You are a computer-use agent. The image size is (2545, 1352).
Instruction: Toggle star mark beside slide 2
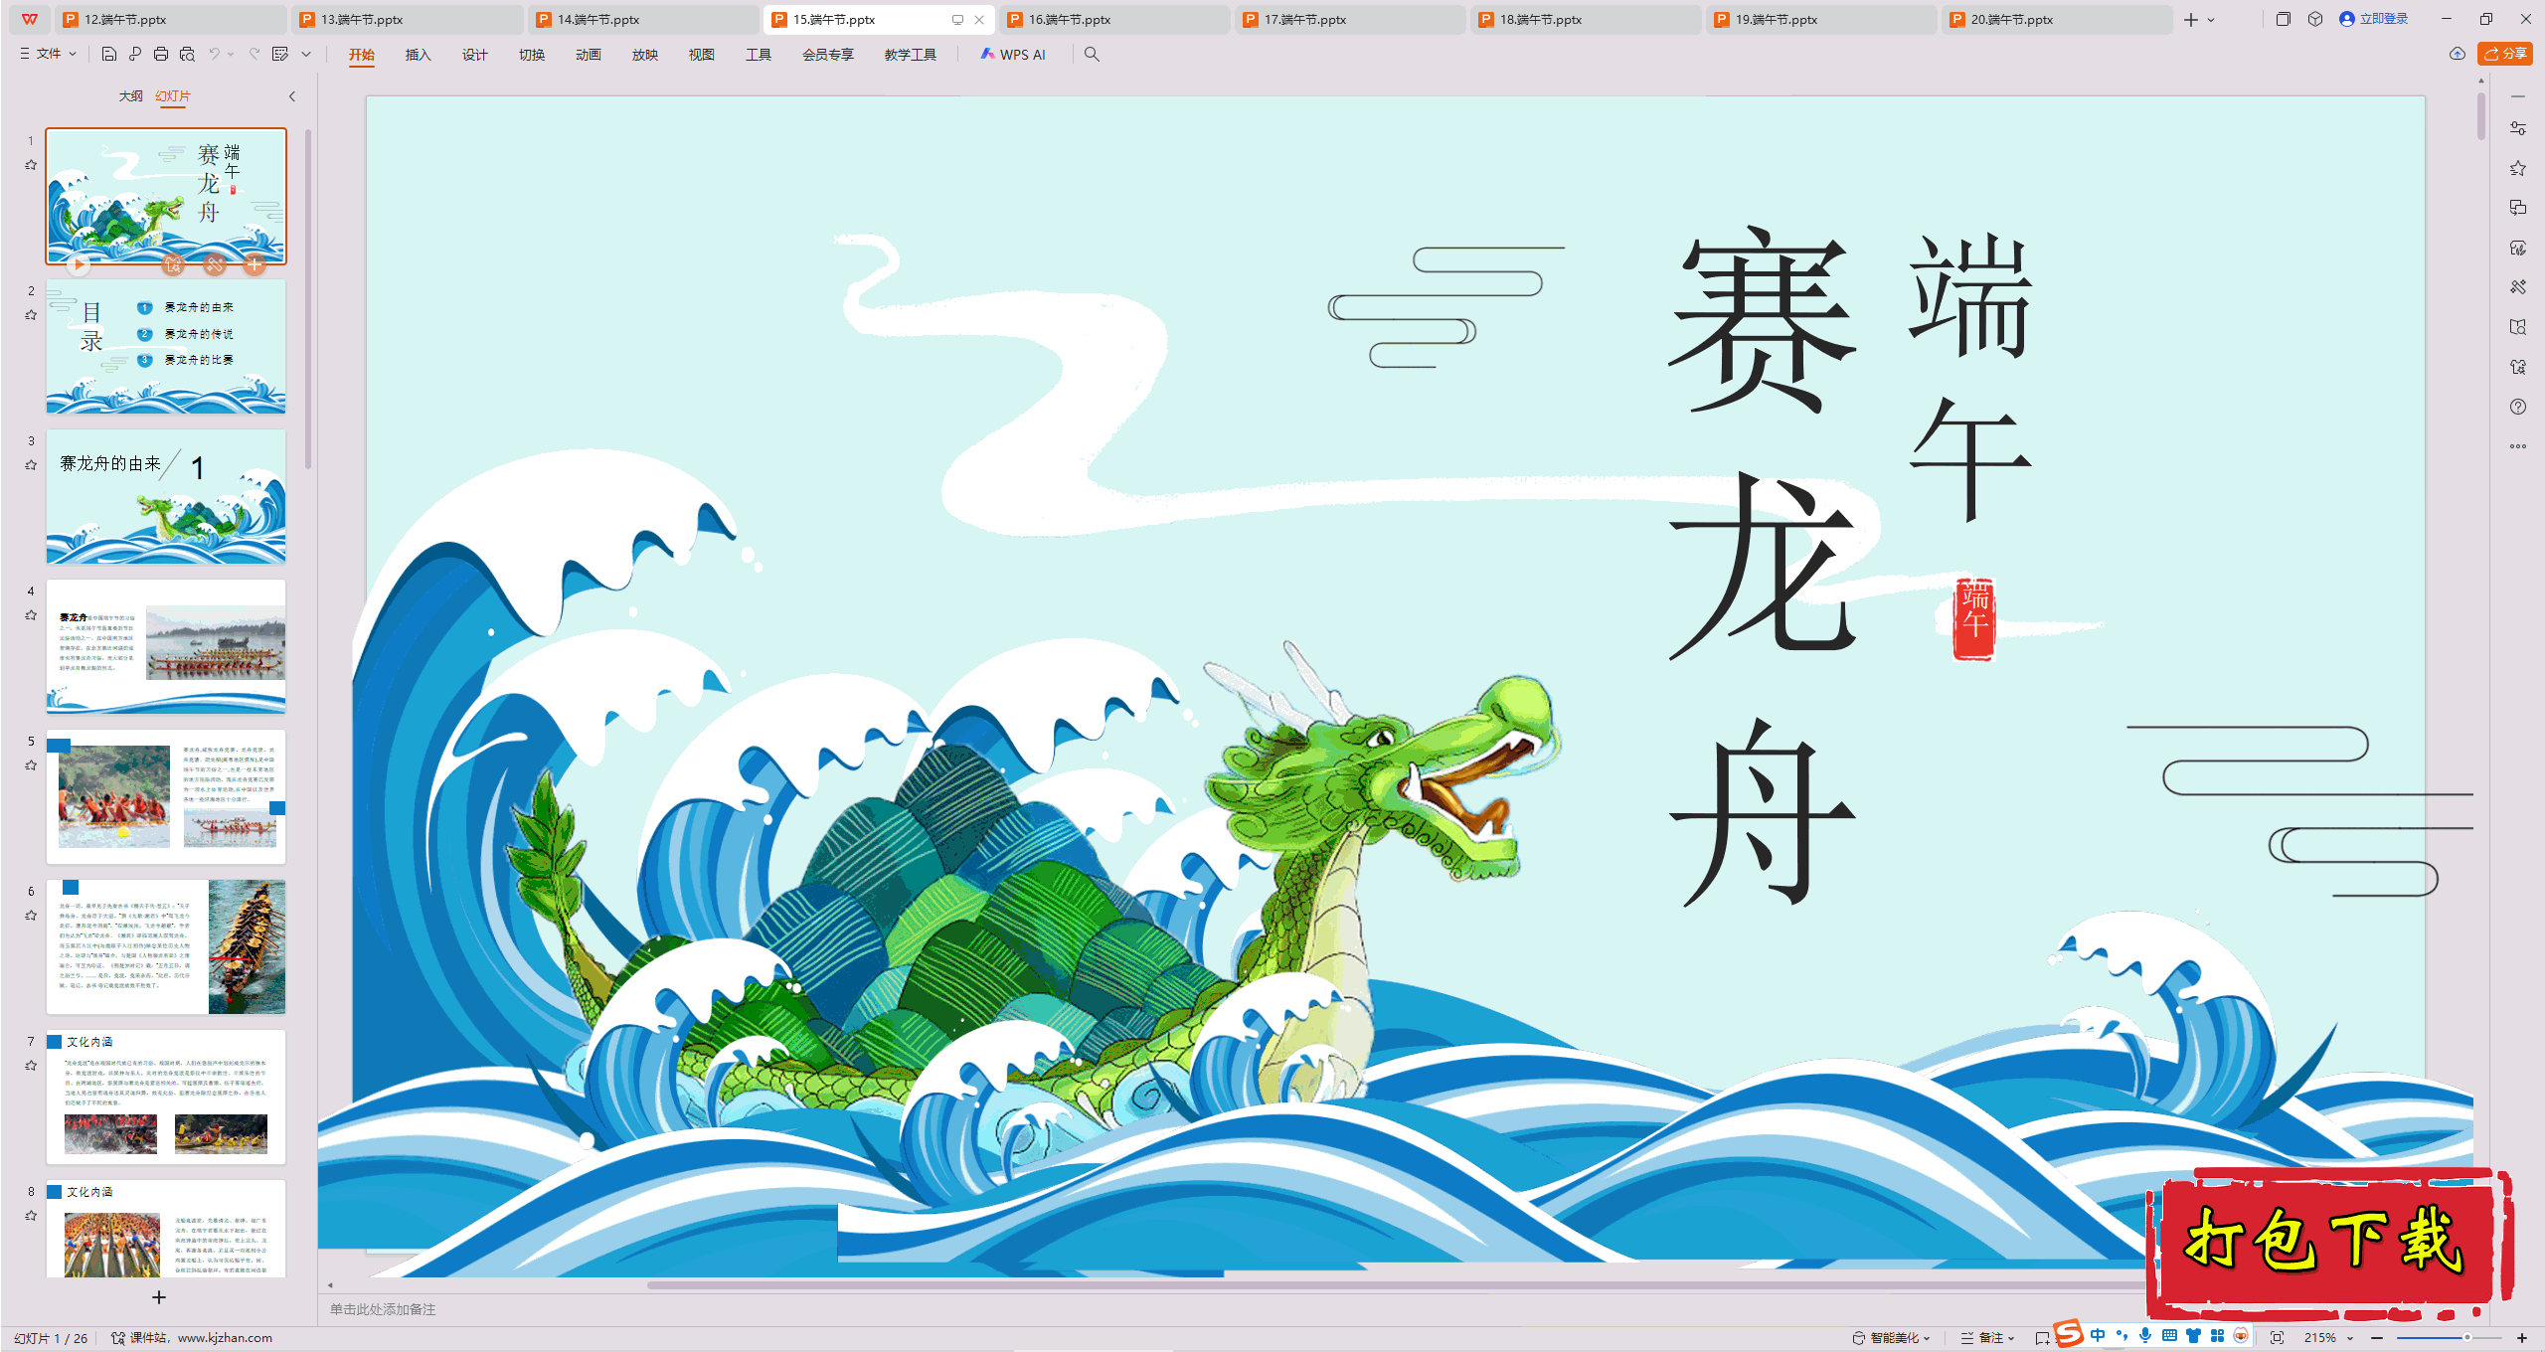coord(31,315)
